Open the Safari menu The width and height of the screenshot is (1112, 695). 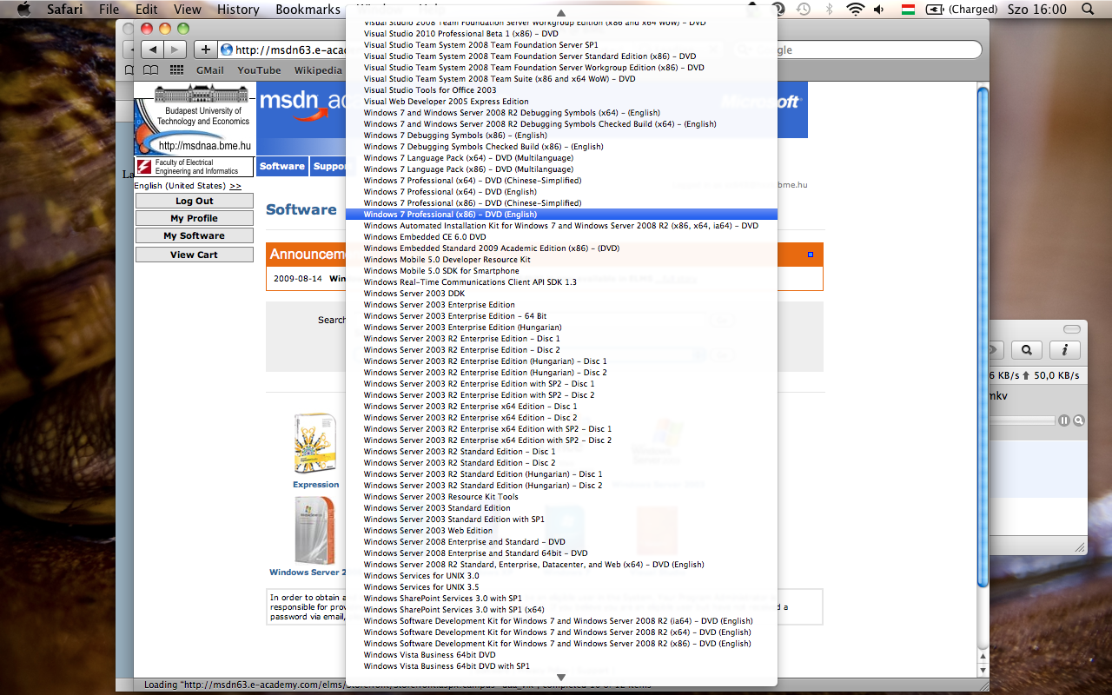coord(65,10)
